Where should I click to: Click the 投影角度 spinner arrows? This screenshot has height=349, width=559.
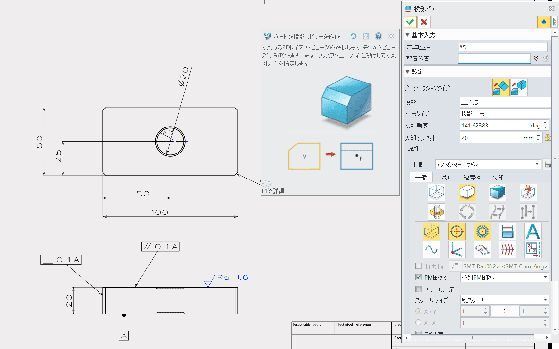click(545, 125)
